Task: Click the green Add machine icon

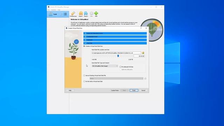Action: click(96, 14)
